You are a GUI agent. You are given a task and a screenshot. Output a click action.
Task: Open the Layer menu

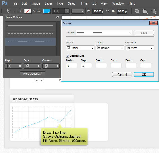click(x=48, y=3)
